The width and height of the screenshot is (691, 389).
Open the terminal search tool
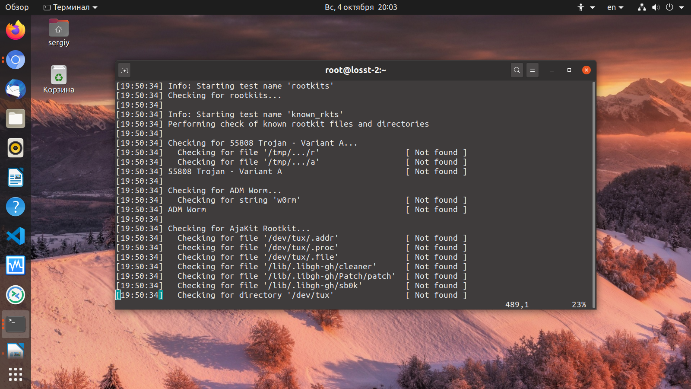pos(517,70)
